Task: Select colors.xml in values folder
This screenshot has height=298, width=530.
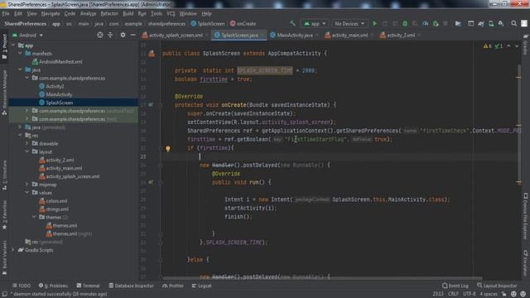Action: pos(53,200)
